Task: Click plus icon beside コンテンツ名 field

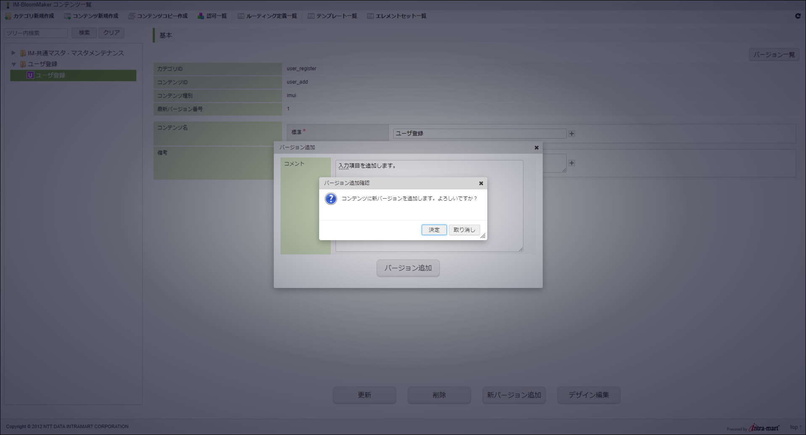Action: coord(572,134)
